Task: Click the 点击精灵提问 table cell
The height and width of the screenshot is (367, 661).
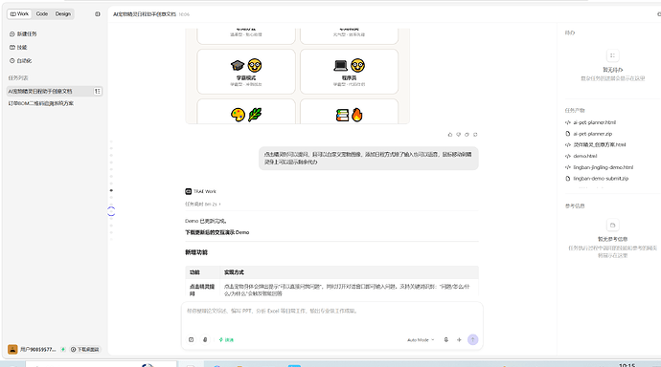Action: [202, 290]
